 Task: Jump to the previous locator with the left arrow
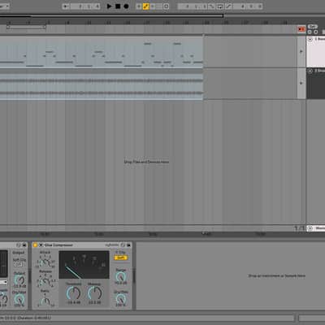point(310,32)
